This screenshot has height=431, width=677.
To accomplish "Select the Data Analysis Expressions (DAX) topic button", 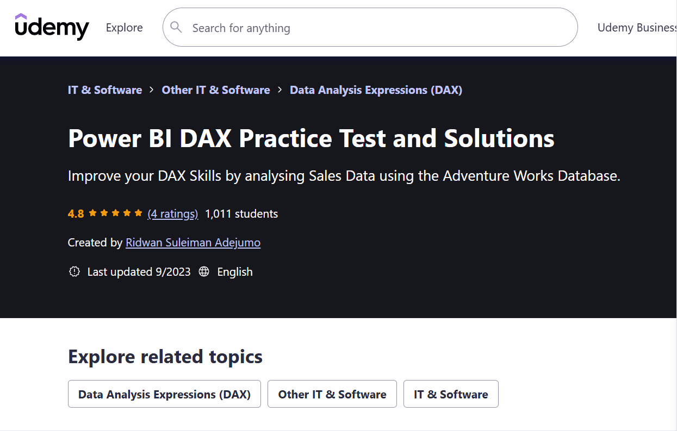I will [164, 394].
